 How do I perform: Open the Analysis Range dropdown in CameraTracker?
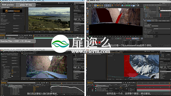[x=18, y=15]
